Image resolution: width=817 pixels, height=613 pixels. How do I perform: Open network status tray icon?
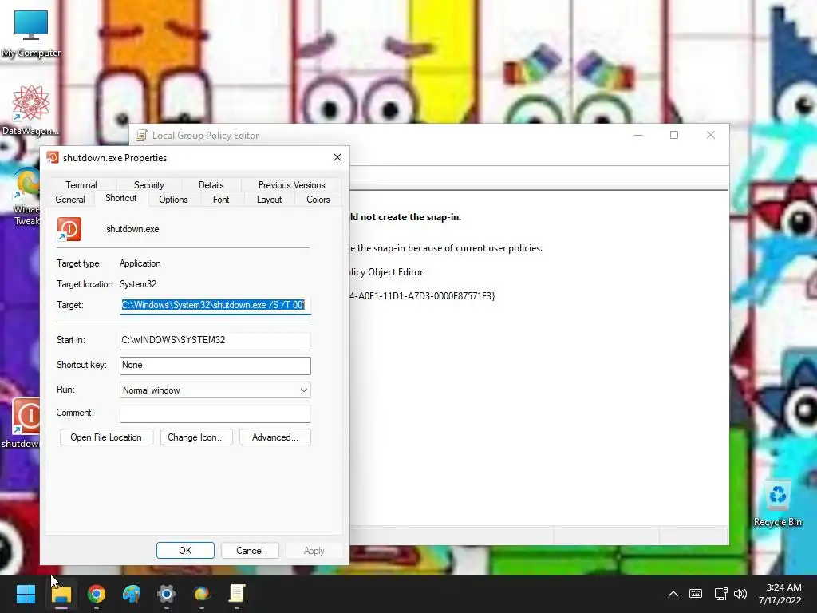tap(720, 594)
